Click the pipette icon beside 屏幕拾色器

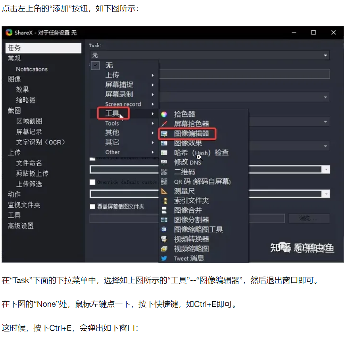pyautogui.click(x=164, y=124)
